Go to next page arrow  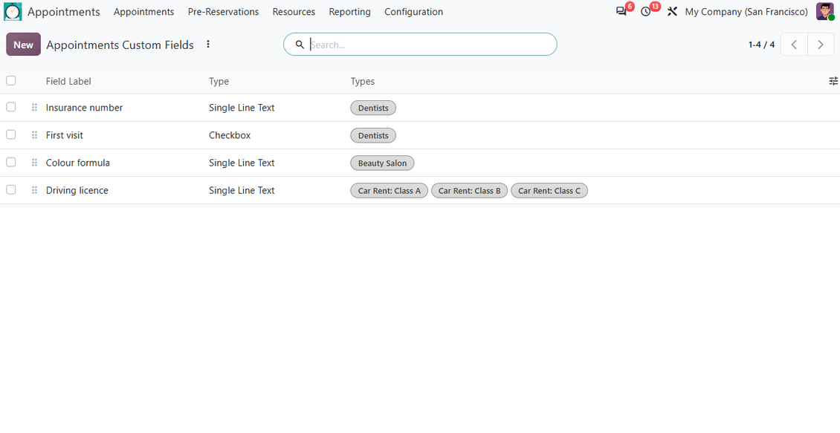click(x=821, y=45)
